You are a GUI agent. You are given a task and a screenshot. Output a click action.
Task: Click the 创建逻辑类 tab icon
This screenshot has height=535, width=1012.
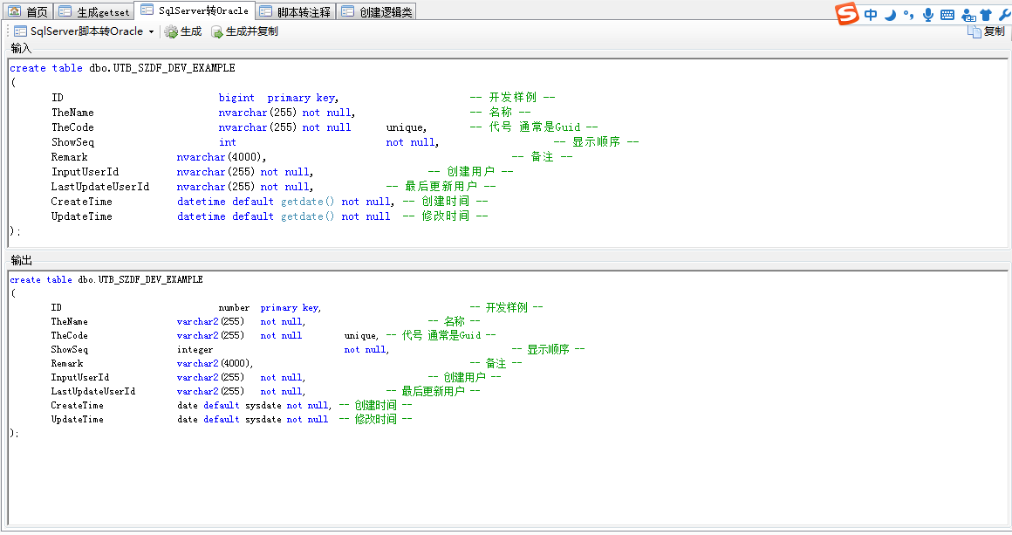(x=347, y=11)
